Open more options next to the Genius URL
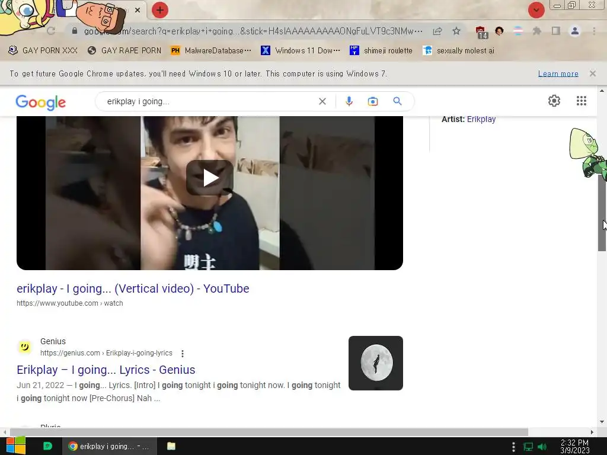The height and width of the screenshot is (455, 607). (183, 353)
